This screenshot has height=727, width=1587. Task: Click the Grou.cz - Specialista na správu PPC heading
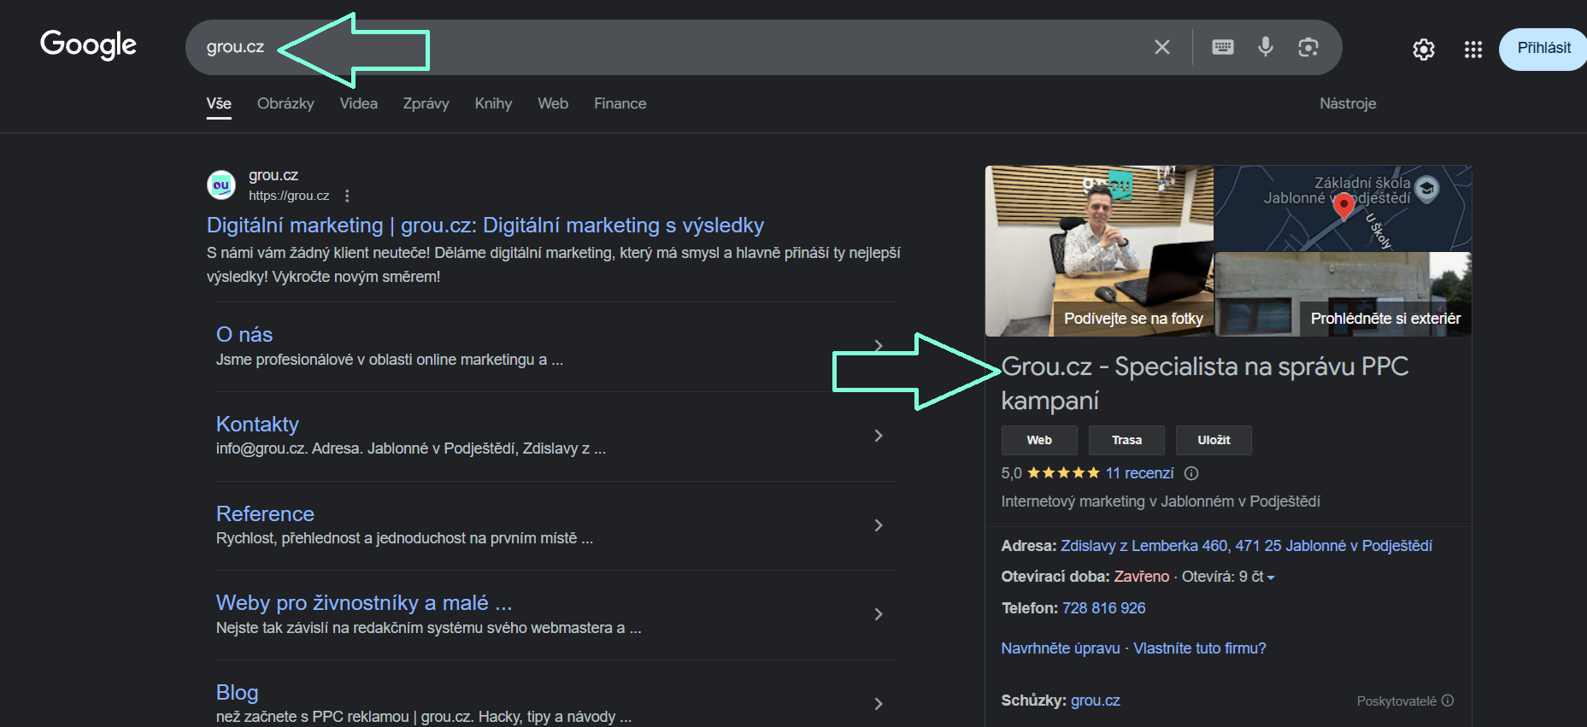click(1205, 384)
